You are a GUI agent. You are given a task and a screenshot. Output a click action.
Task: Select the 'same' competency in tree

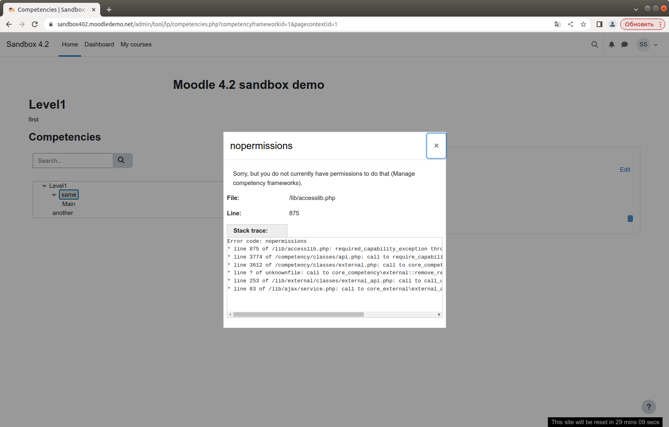pyautogui.click(x=69, y=195)
